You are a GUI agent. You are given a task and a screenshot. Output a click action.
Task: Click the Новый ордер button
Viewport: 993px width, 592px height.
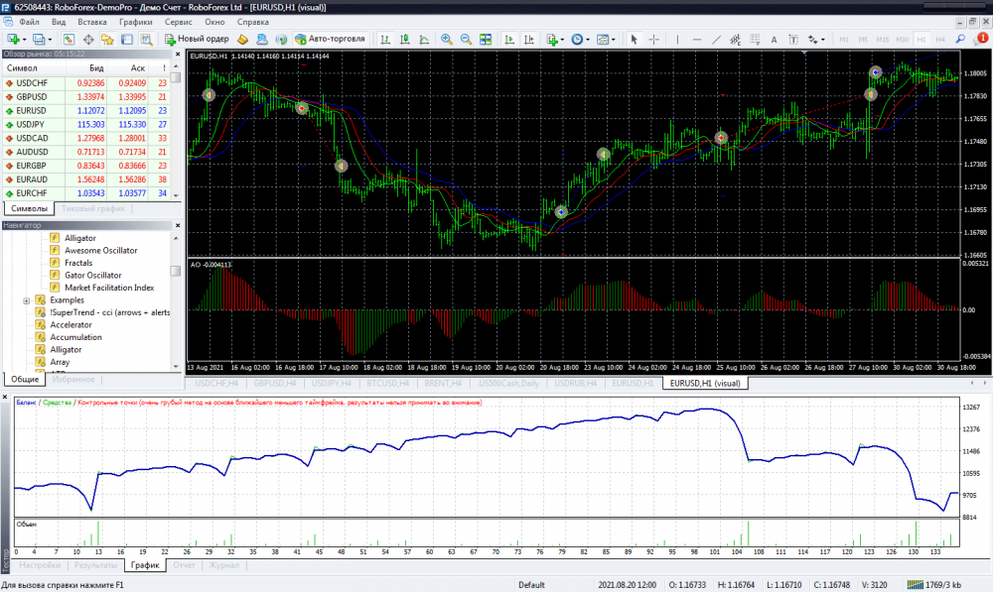click(196, 40)
